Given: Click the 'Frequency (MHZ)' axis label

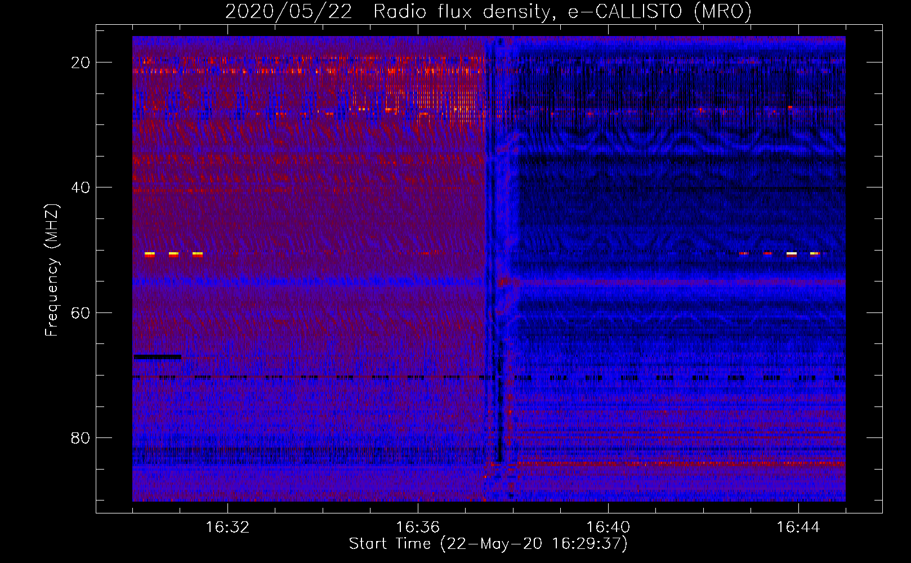Looking at the screenshot, I should click(x=52, y=270).
